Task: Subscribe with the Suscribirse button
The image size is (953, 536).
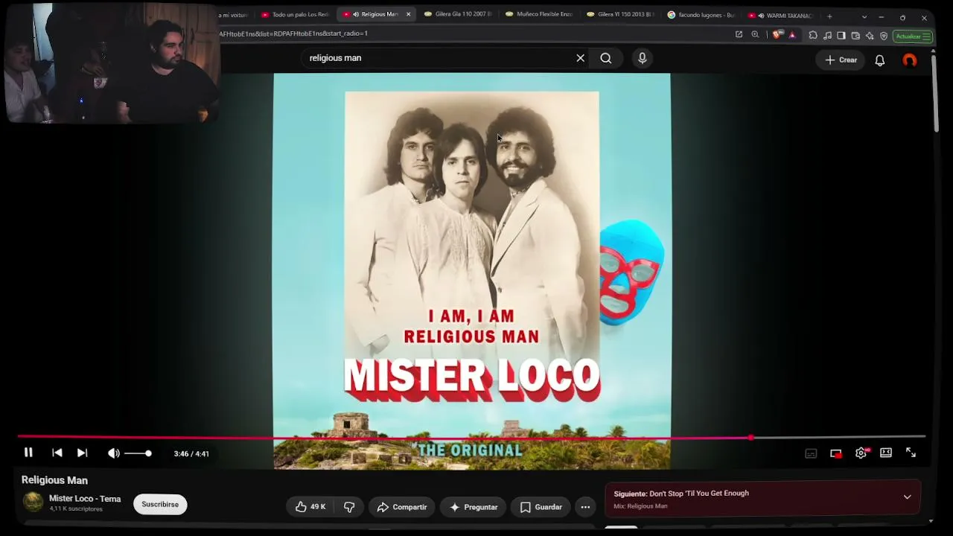Action: click(x=160, y=504)
